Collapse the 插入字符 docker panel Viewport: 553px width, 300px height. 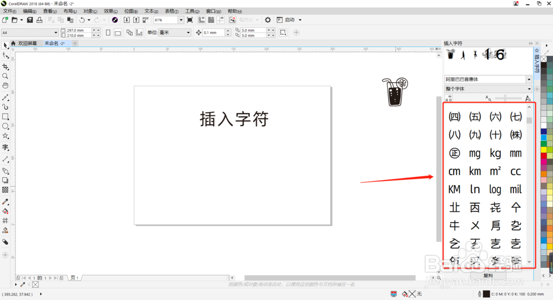[x=530, y=43]
